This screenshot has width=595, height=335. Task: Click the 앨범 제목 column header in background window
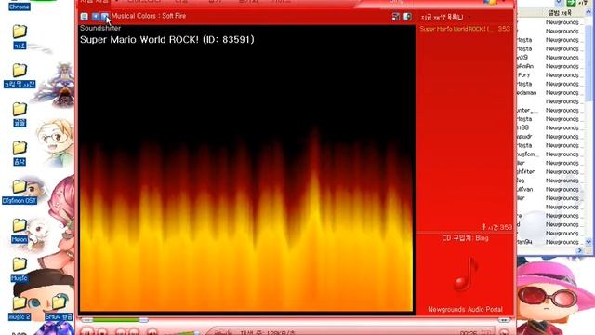point(560,13)
